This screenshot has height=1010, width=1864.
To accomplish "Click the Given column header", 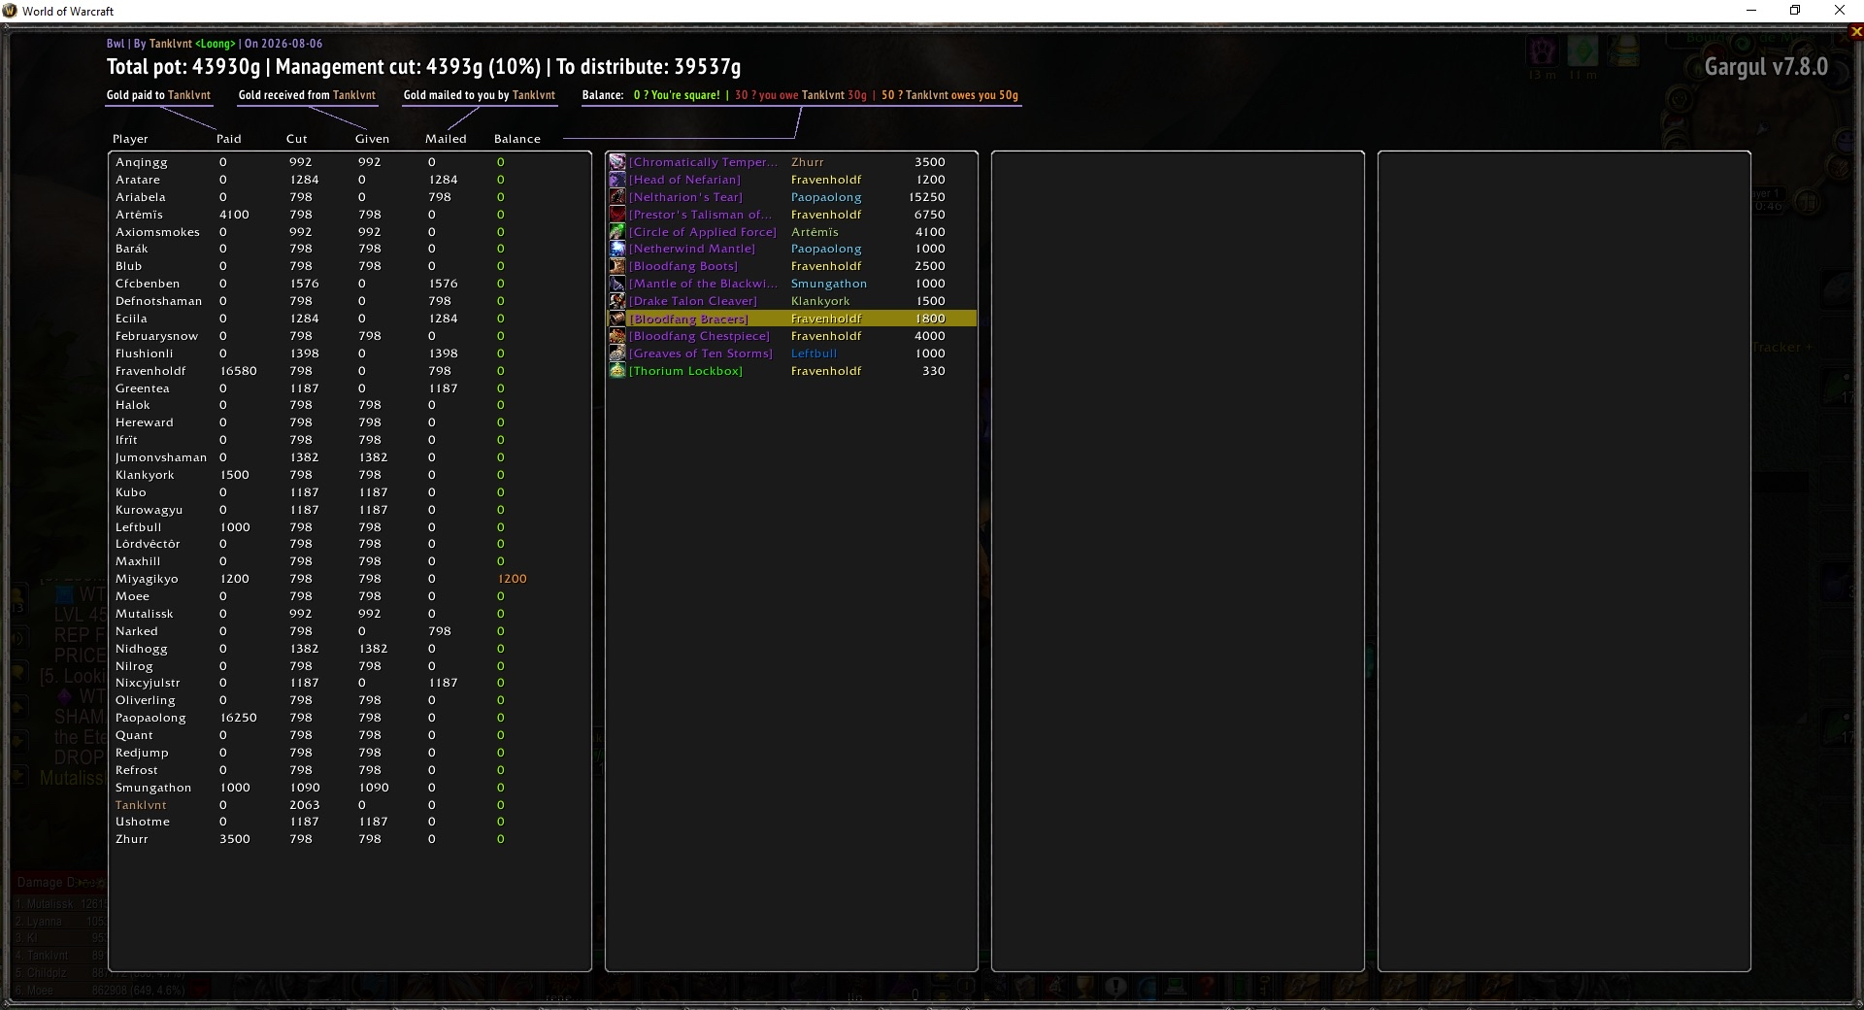I will pyautogui.click(x=372, y=139).
